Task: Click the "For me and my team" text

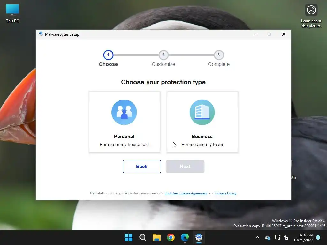Action: click(202, 145)
